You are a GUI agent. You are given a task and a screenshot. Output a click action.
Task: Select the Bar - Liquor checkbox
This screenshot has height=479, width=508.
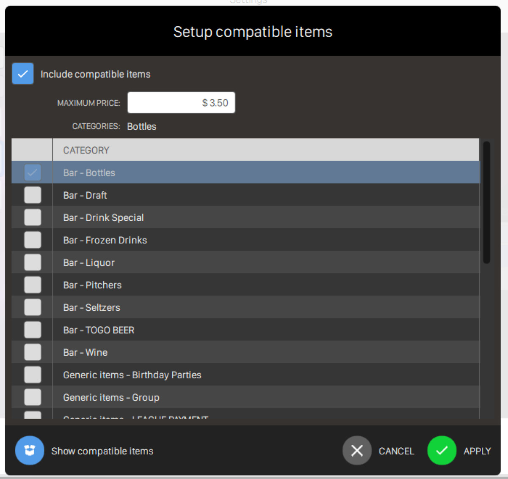pos(33,263)
